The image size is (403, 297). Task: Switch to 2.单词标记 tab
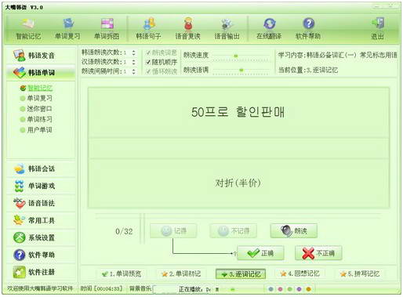click(181, 273)
